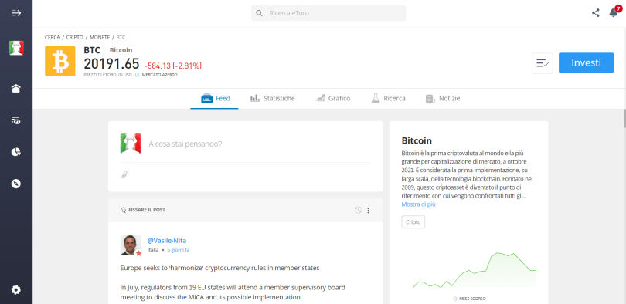The height and width of the screenshot is (304, 626).
Task: Click the Cripto tag button
Action: tap(413, 222)
